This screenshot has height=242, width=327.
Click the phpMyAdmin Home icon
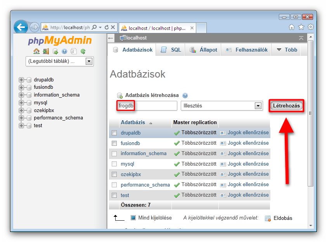(x=36, y=51)
